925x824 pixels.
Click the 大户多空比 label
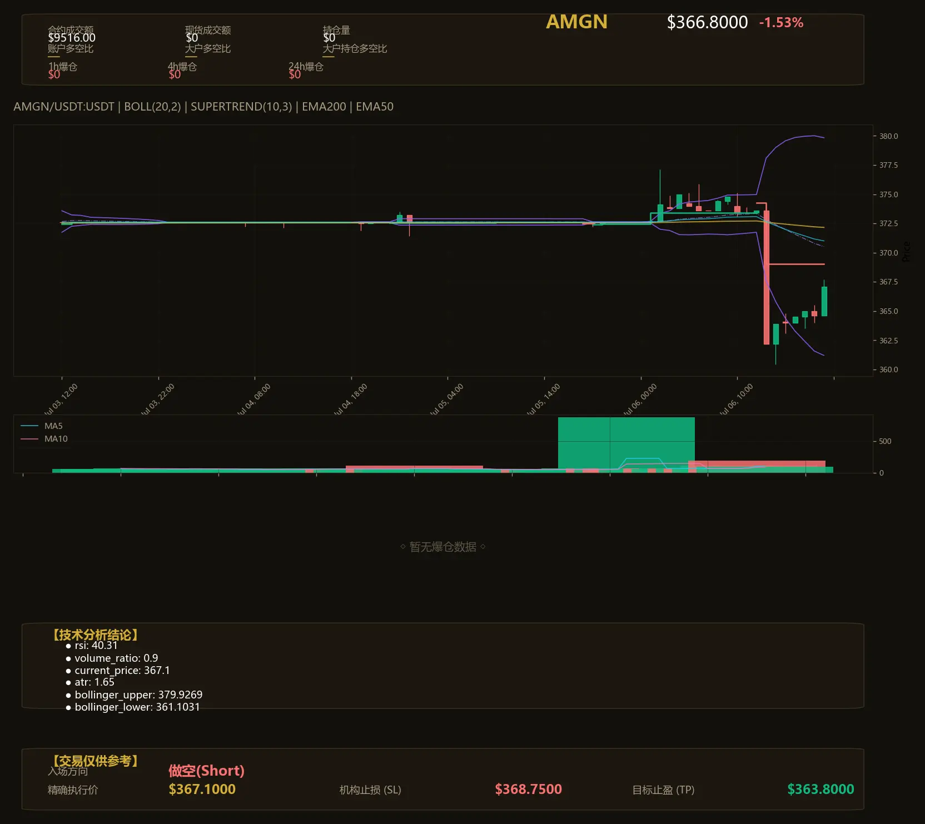(208, 48)
